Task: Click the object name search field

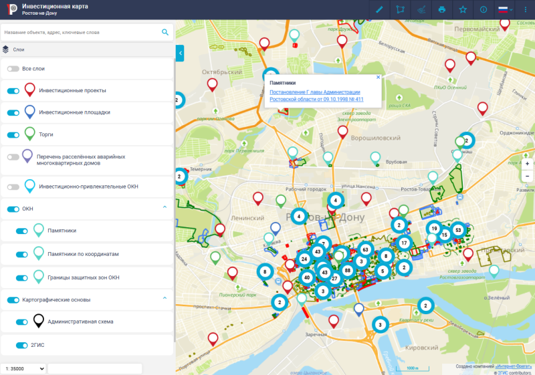Action: click(x=80, y=32)
